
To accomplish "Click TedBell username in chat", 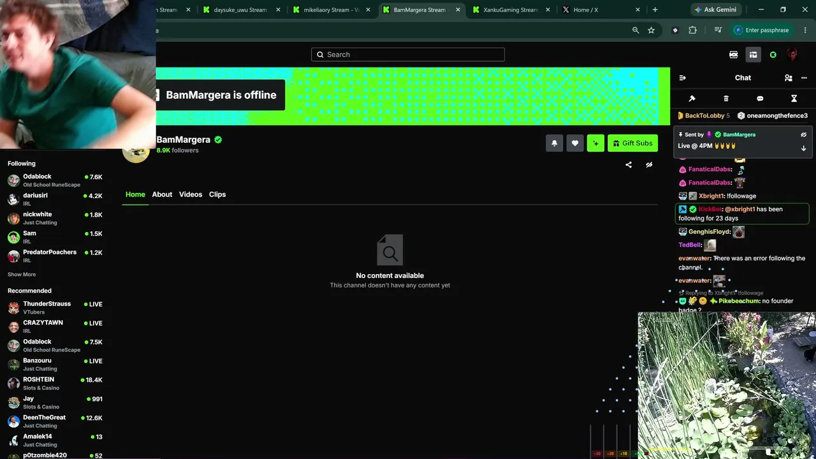I will point(690,245).
